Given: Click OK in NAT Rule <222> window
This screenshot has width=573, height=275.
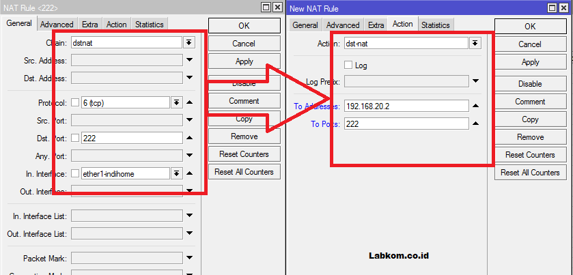Looking at the screenshot, I should click(244, 25).
